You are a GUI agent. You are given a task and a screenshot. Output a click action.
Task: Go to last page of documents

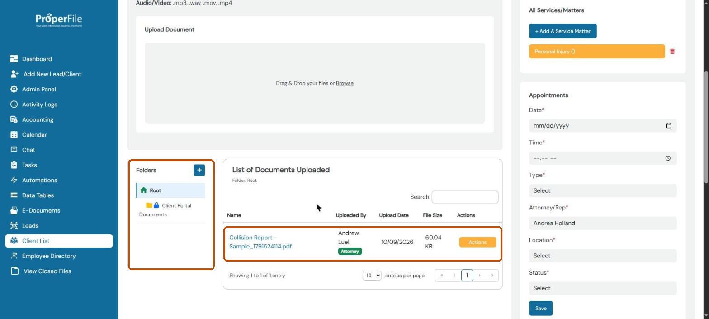(492, 275)
